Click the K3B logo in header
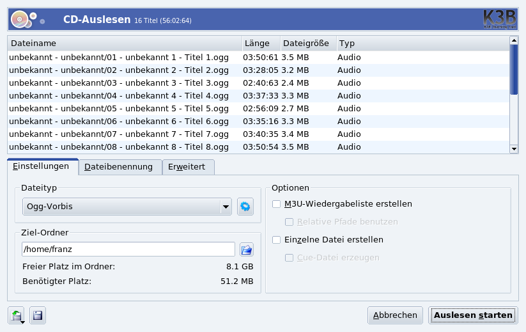 [500, 19]
